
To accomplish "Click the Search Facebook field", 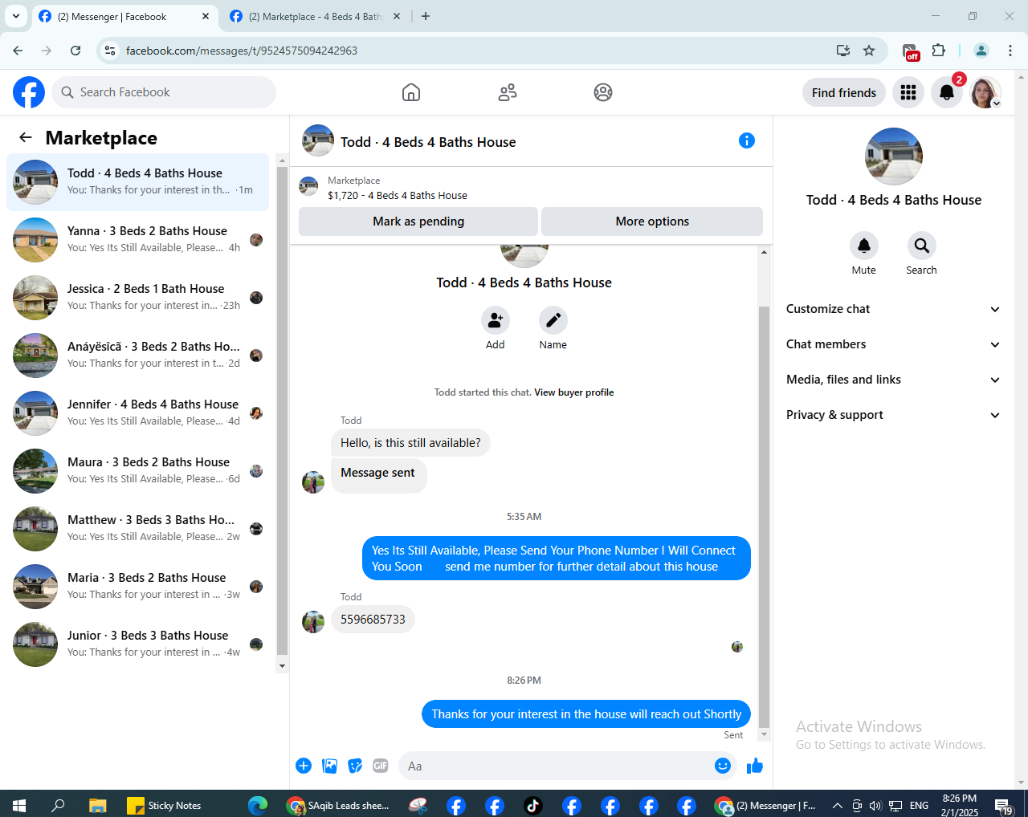I will pyautogui.click(x=164, y=92).
